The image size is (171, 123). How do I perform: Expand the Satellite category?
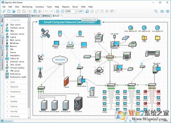tap(7, 101)
